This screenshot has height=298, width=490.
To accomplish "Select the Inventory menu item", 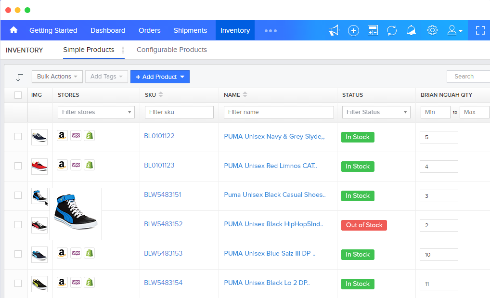I will pos(235,30).
